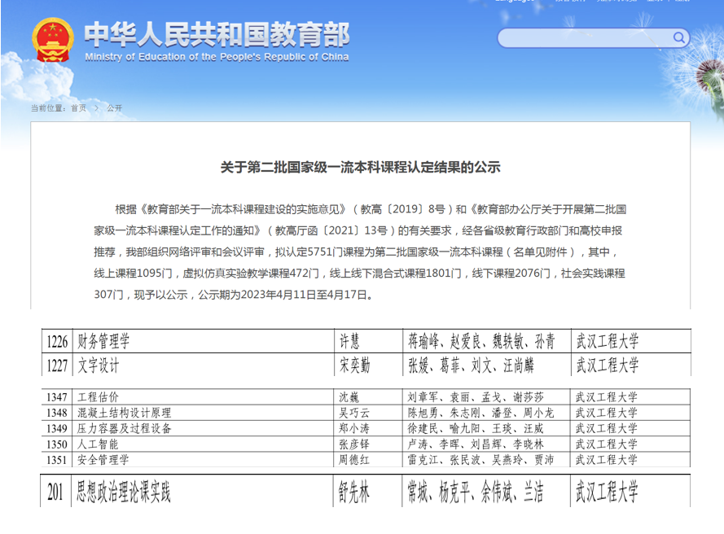This screenshot has width=724, height=534.
Task: Click team members 刘章军、袁丽、孟戈、谢莎莎
Action: tap(475, 397)
